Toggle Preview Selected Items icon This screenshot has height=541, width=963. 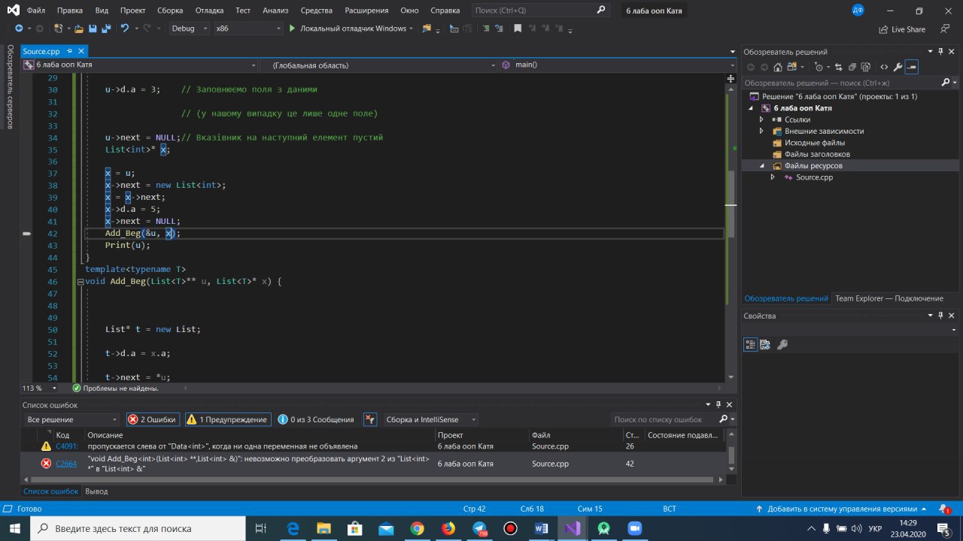[x=911, y=67]
